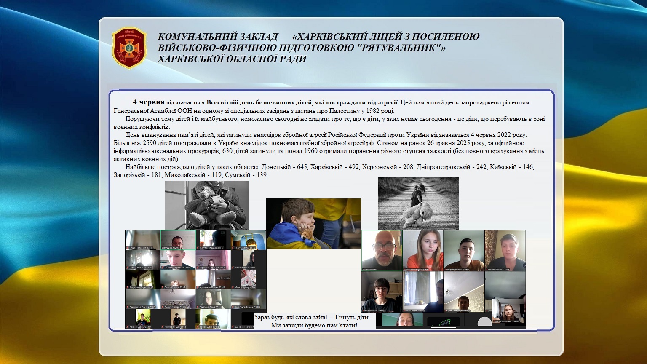
Task: Select the video tile labeled "Кравченко Поліна 33 НВ"
Action: [x=213, y=279]
